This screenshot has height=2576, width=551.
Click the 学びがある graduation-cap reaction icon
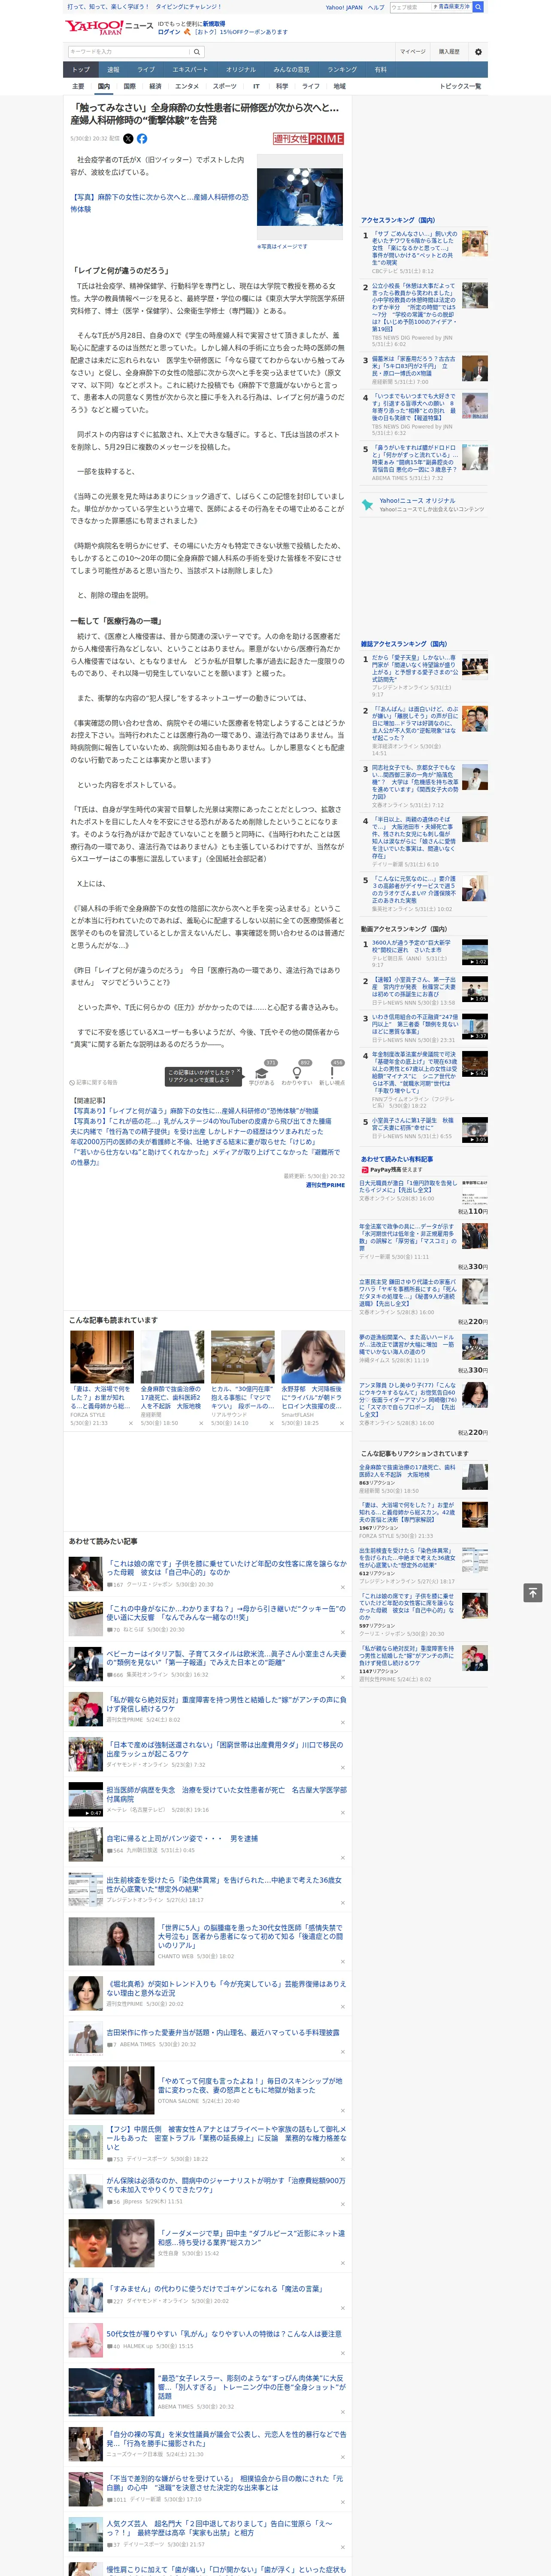click(x=262, y=1072)
